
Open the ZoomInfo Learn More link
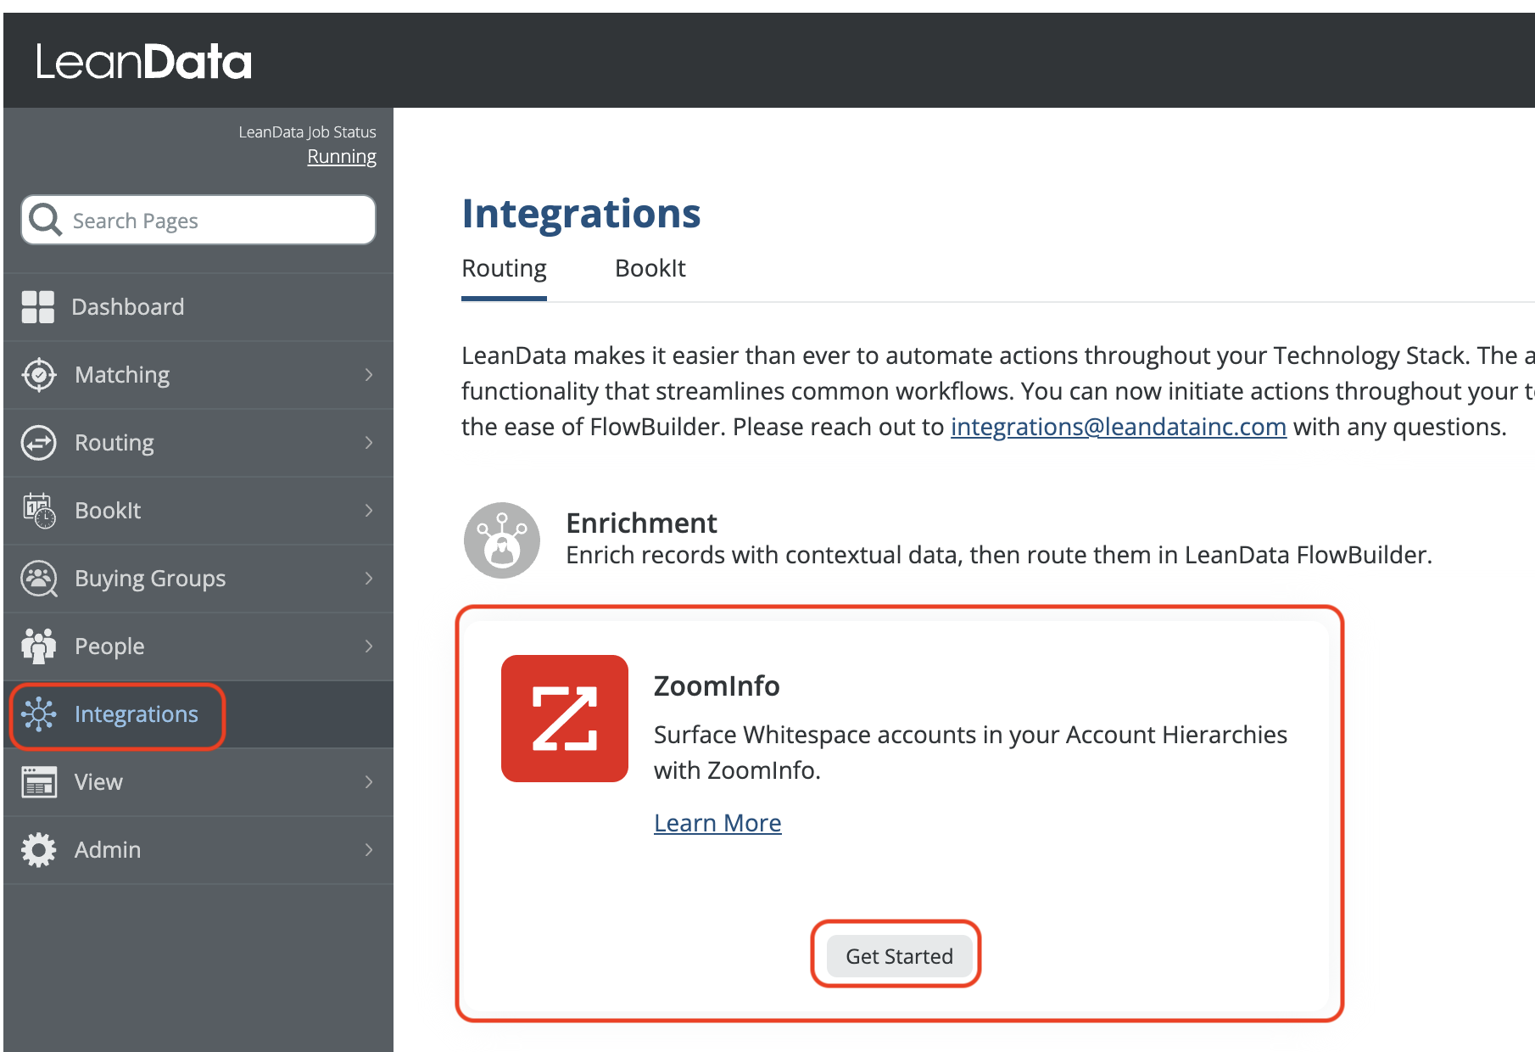point(717,823)
